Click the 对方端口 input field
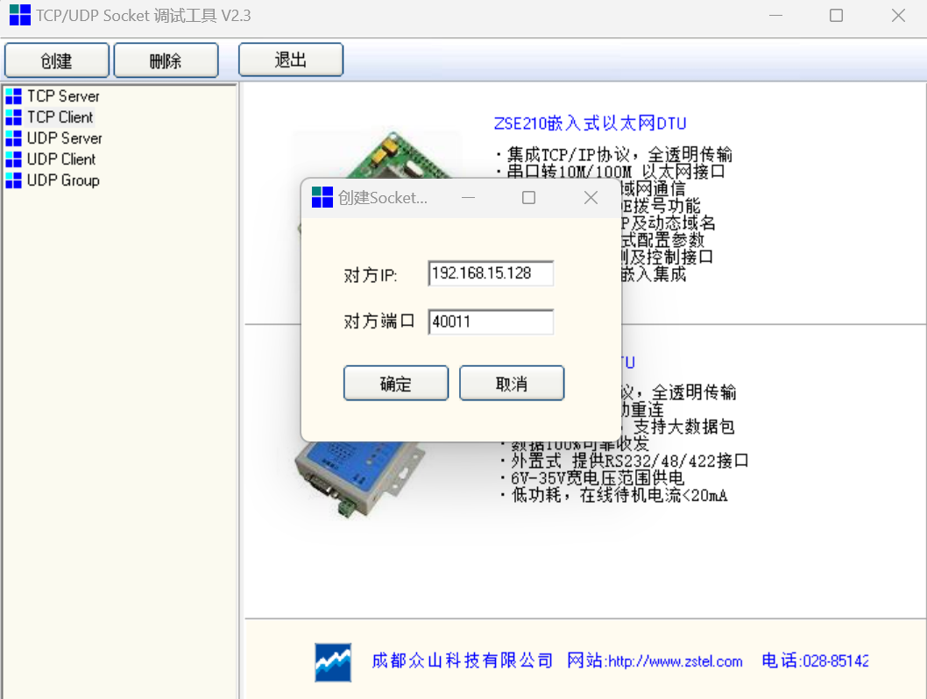The height and width of the screenshot is (699, 927). [491, 322]
